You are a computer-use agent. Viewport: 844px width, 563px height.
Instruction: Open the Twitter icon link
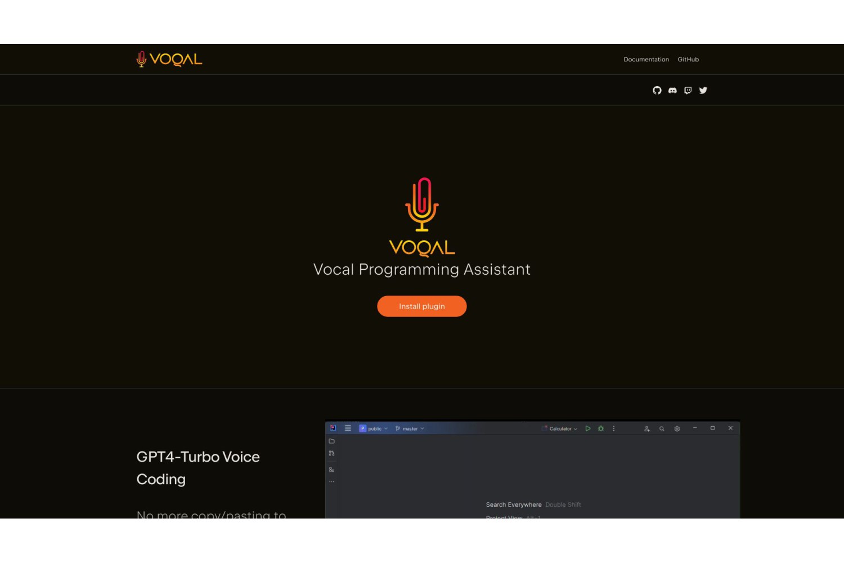click(x=703, y=90)
